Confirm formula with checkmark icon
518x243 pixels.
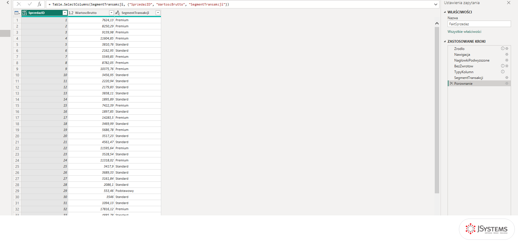(x=29, y=4)
